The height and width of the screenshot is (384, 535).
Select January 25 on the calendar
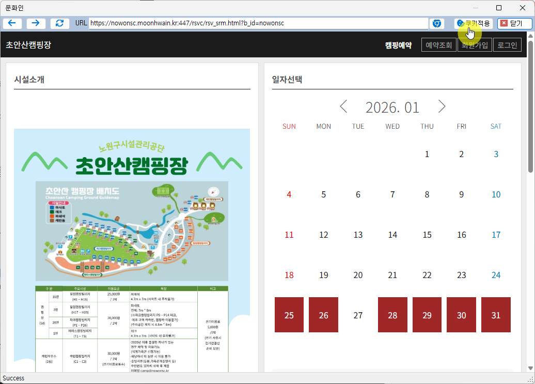point(289,315)
